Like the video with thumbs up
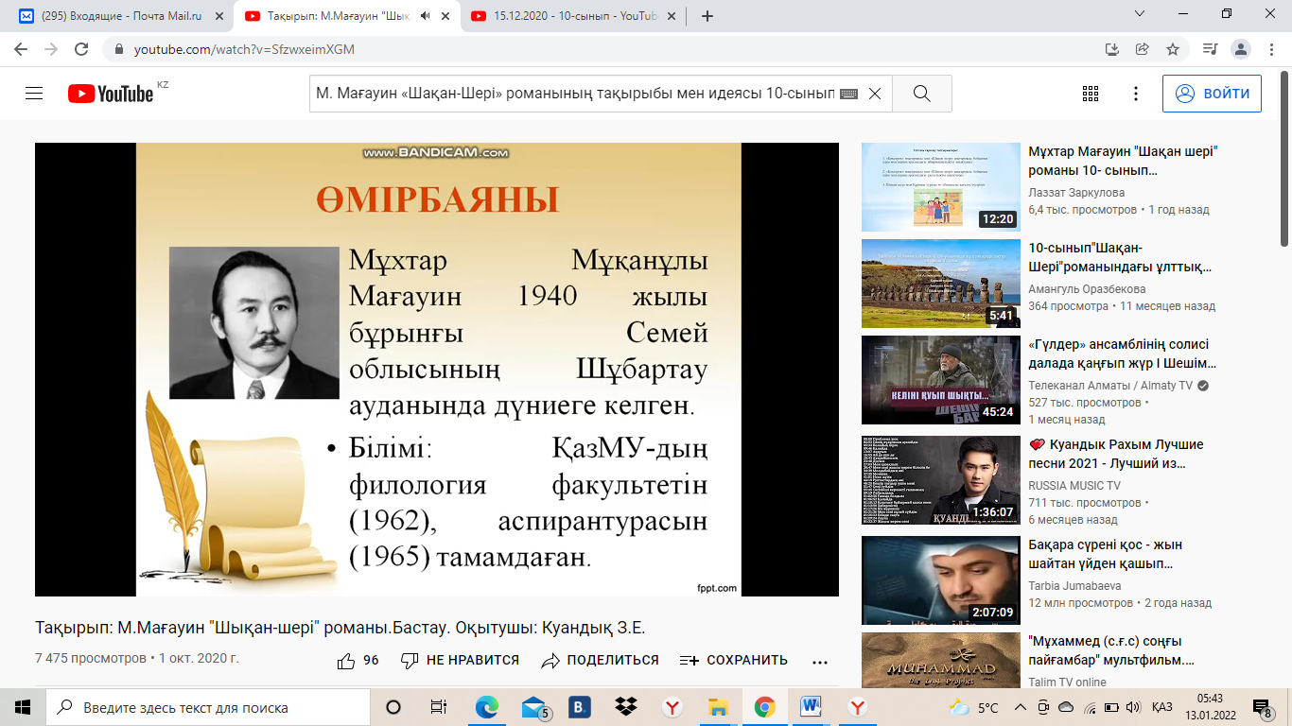The width and height of the screenshot is (1292, 726). click(x=347, y=661)
